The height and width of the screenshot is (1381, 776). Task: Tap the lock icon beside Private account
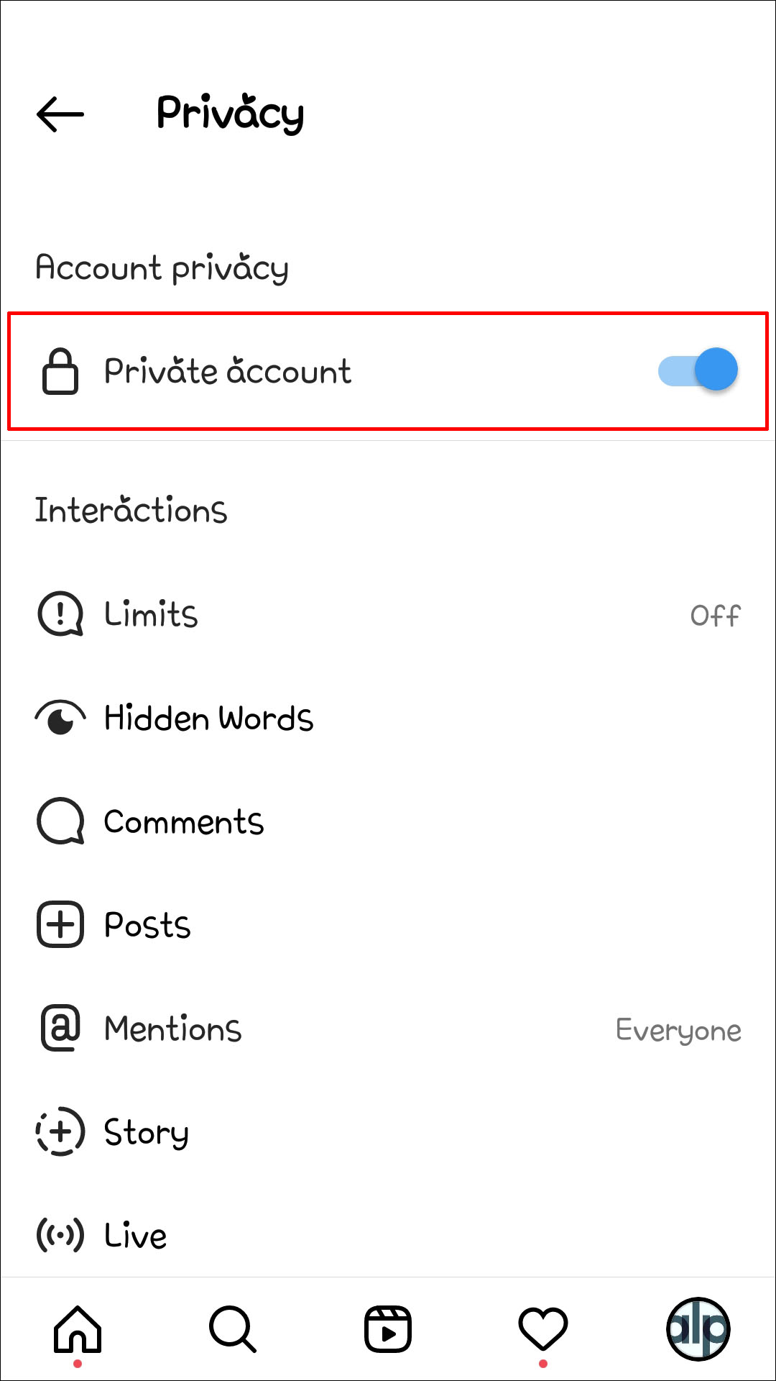point(60,371)
